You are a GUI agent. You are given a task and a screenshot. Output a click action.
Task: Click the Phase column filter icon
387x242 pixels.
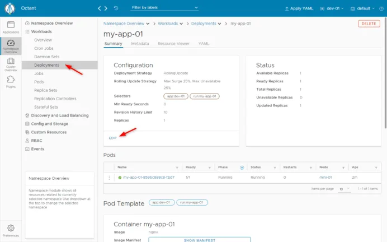pyautogui.click(x=242, y=167)
